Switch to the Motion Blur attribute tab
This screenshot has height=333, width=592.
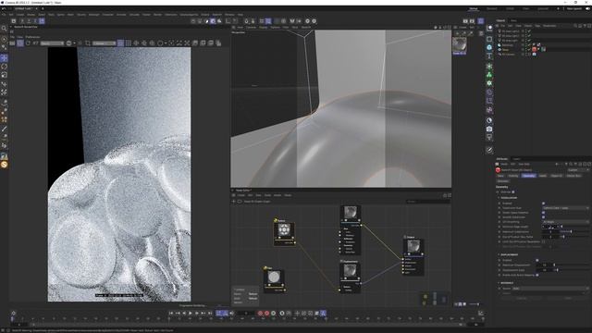pyautogui.click(x=573, y=176)
